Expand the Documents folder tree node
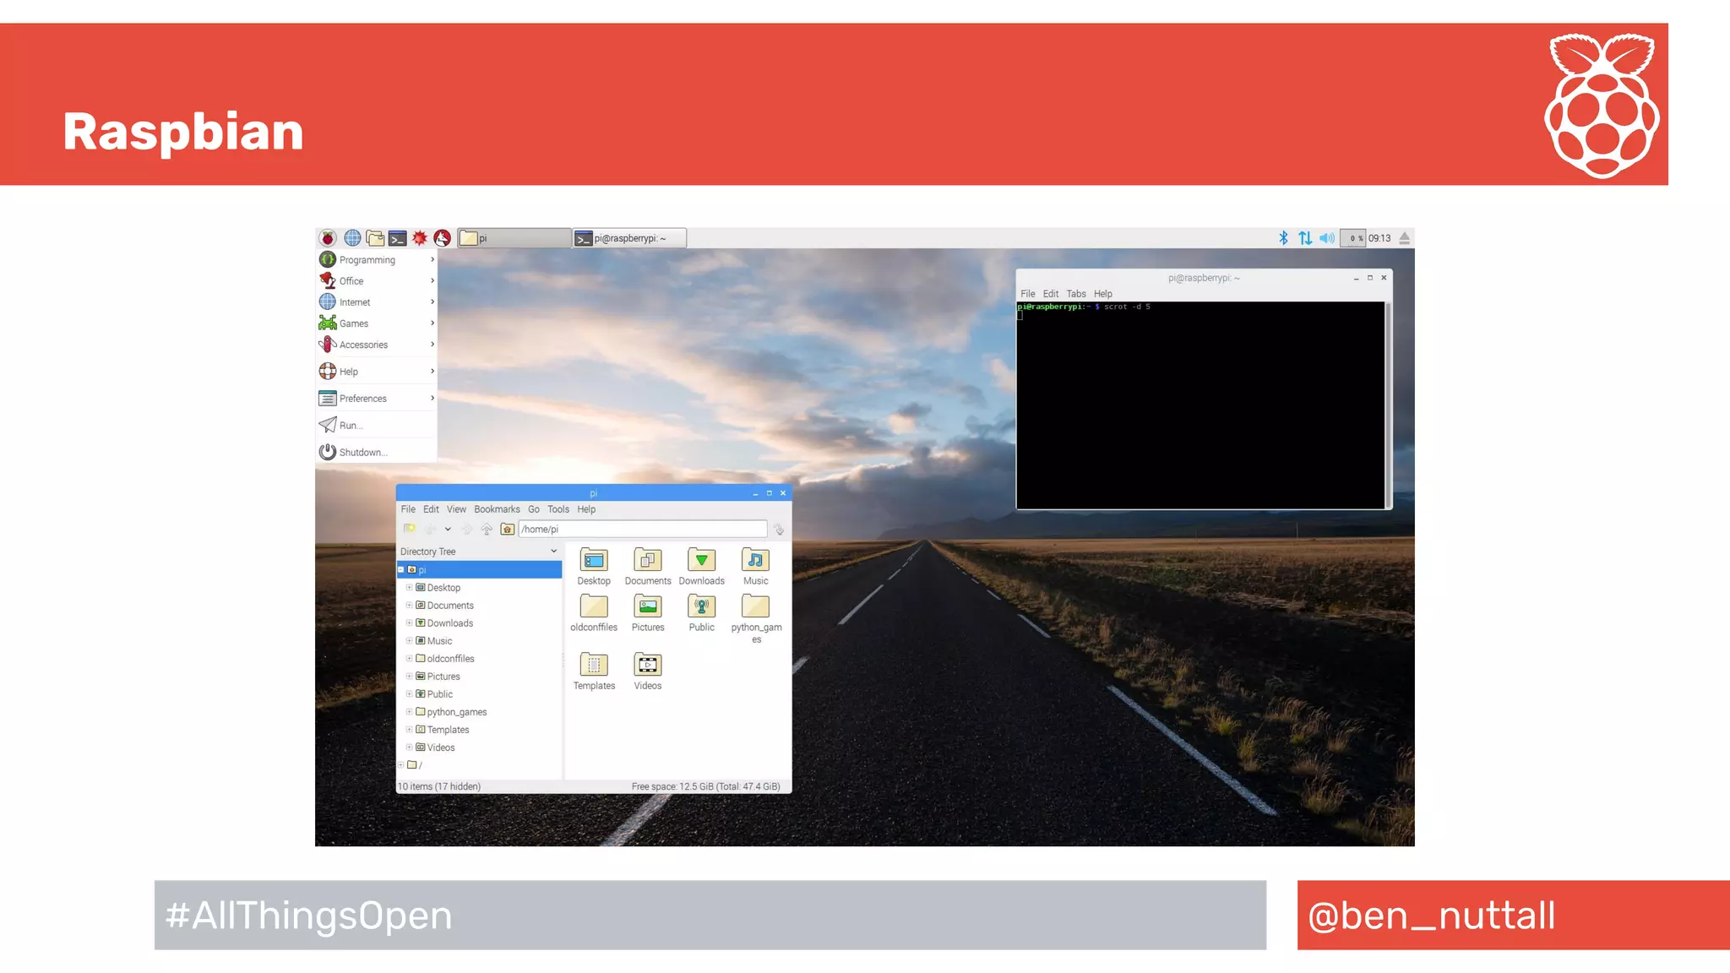The height and width of the screenshot is (973, 1730). tap(409, 606)
